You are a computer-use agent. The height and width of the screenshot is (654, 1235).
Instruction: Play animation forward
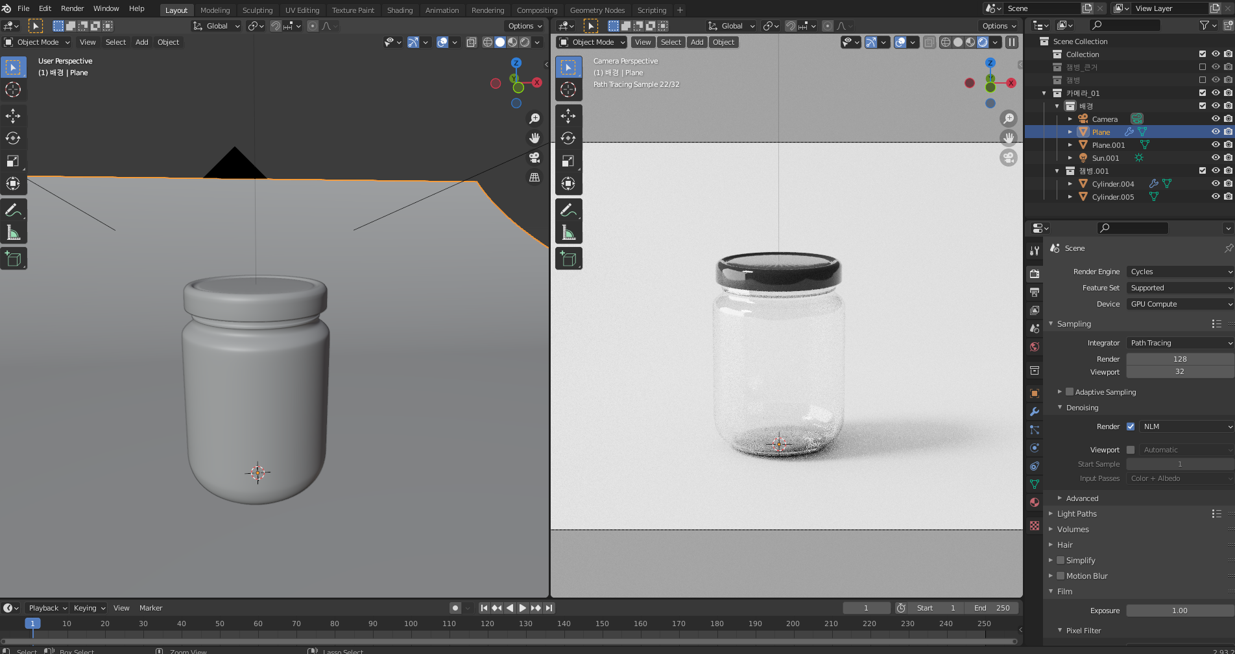523,608
